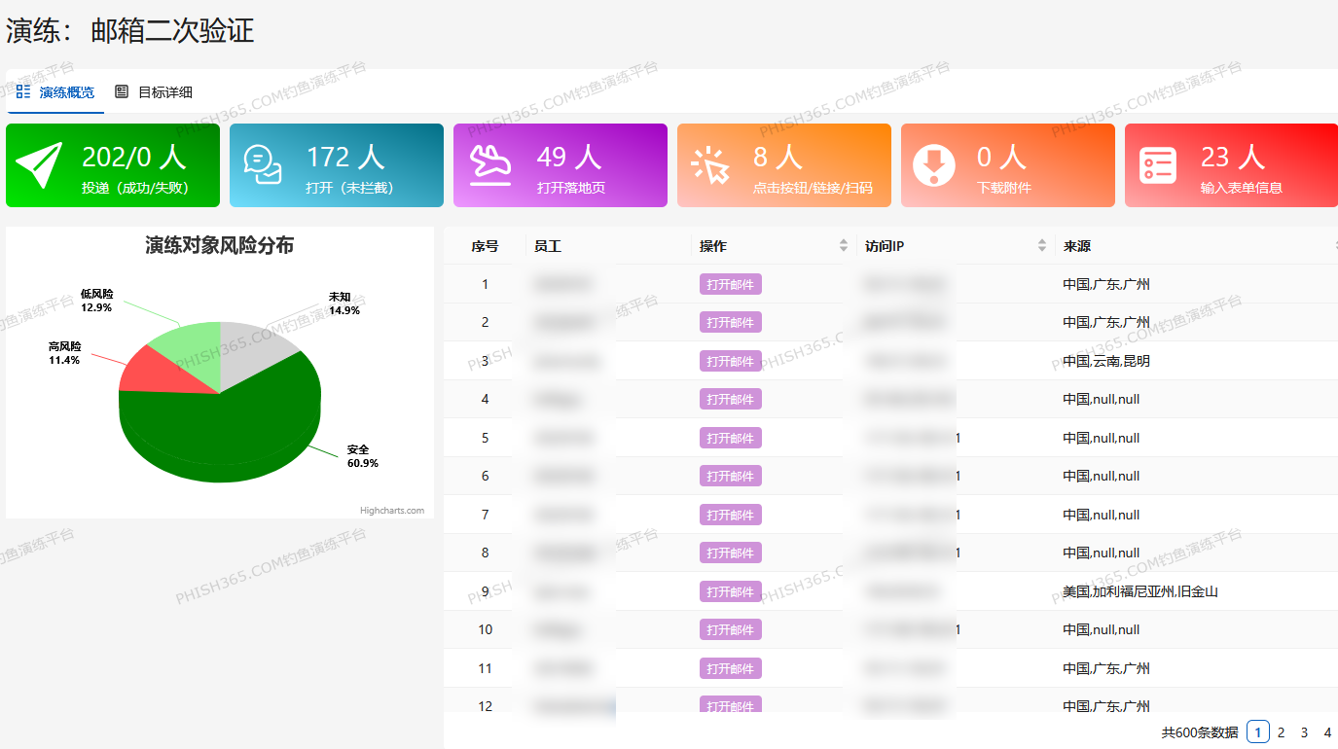The image size is (1338, 749).
Task: Click the 目标详细 list icon
Action: pos(122,91)
